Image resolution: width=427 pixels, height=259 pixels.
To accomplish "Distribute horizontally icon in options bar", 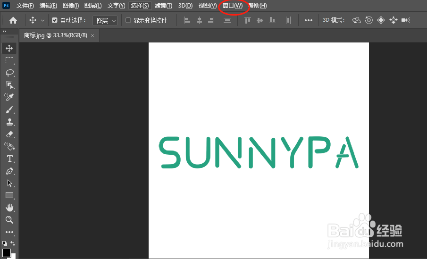I will [288, 20].
